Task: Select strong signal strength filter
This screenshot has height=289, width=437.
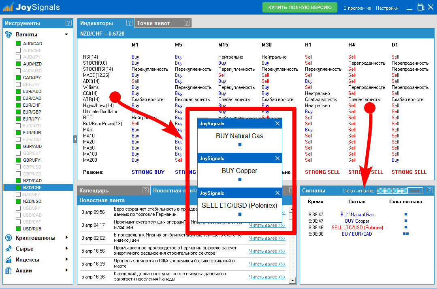Action: (415, 191)
